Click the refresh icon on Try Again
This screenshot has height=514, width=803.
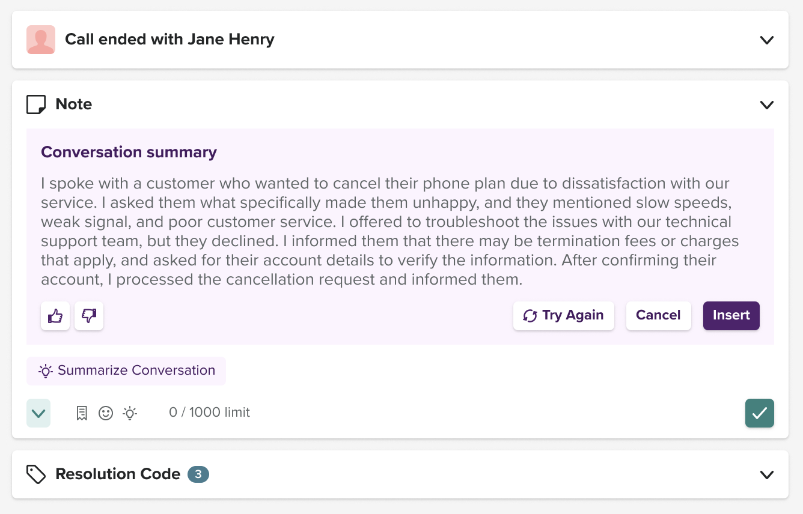click(x=530, y=315)
